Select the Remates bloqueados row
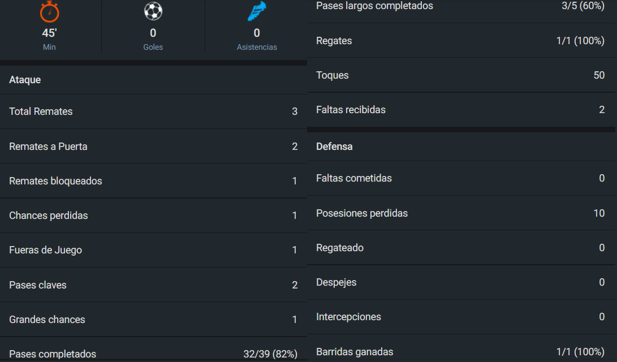This screenshot has width=617, height=362. coord(153,181)
